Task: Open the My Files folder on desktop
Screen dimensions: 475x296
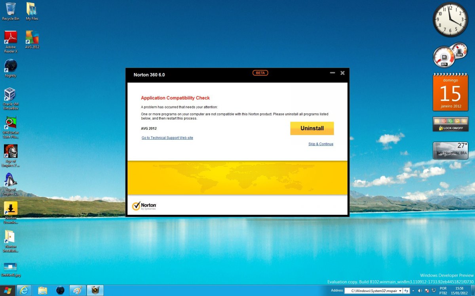Action: [32, 11]
